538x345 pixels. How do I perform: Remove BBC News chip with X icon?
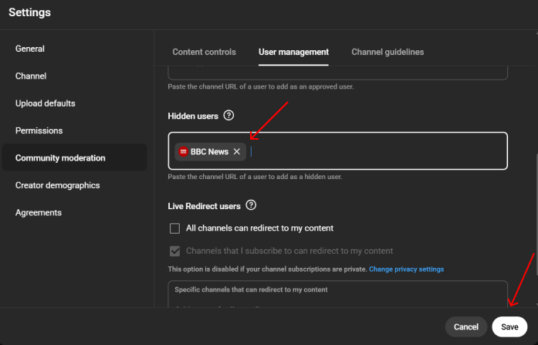point(237,151)
